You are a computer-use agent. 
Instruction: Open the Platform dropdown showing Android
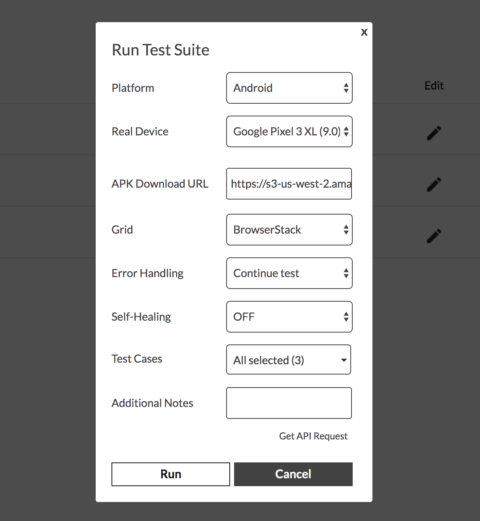point(289,88)
